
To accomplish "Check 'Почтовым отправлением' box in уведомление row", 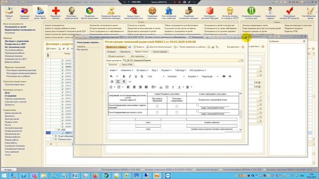I will (x=176, y=106).
